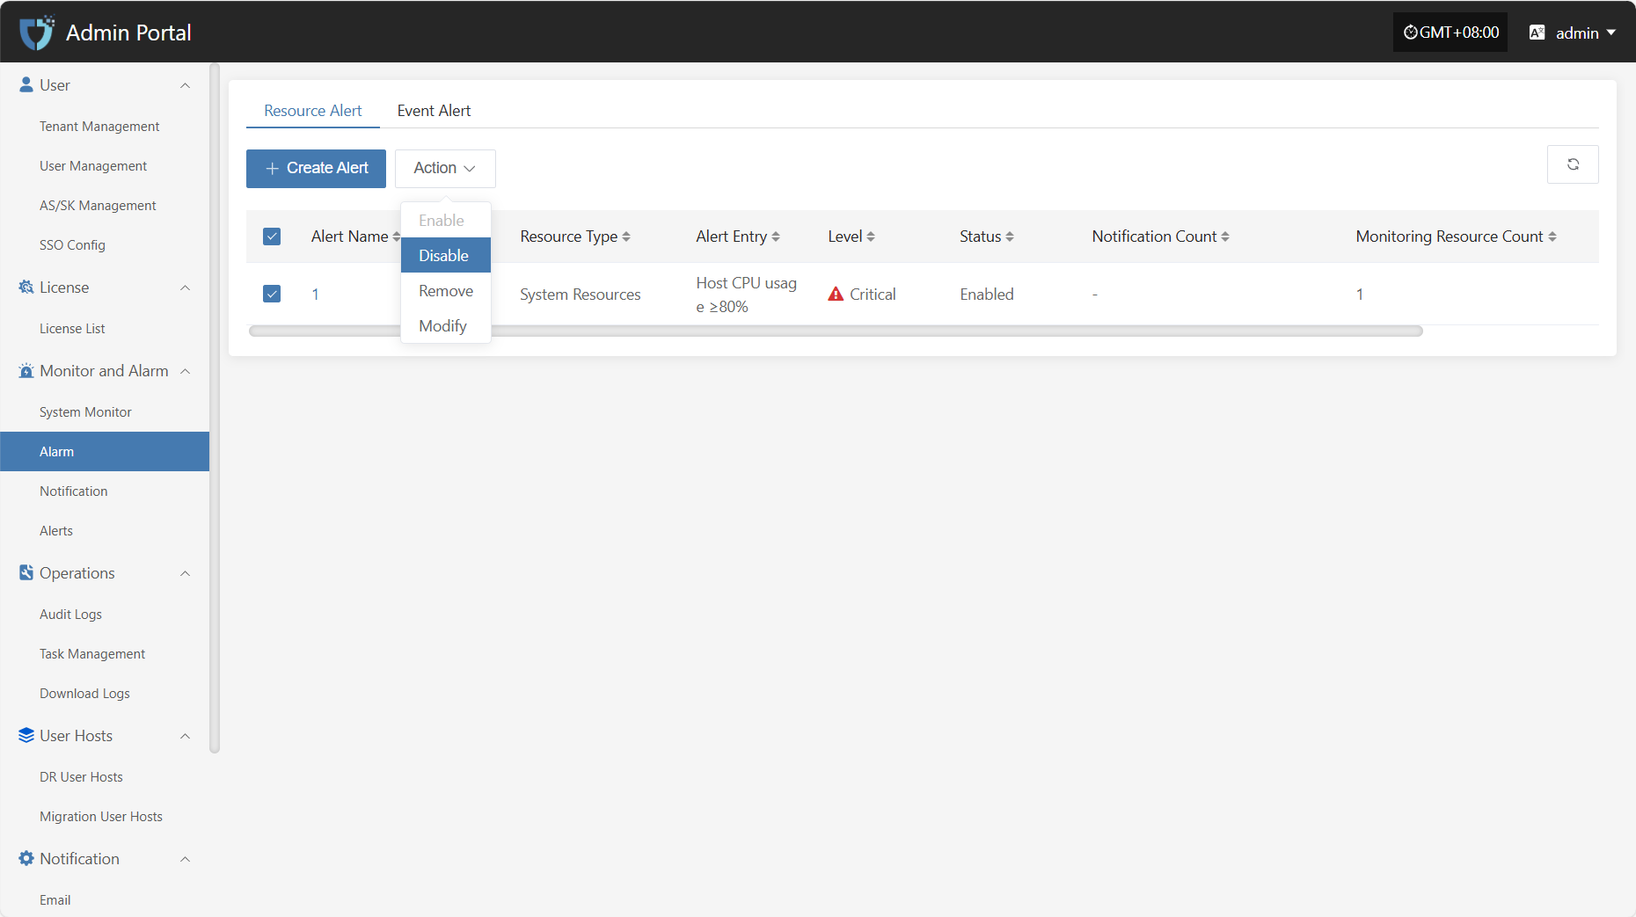Click the Notification section gear icon

pos(26,858)
